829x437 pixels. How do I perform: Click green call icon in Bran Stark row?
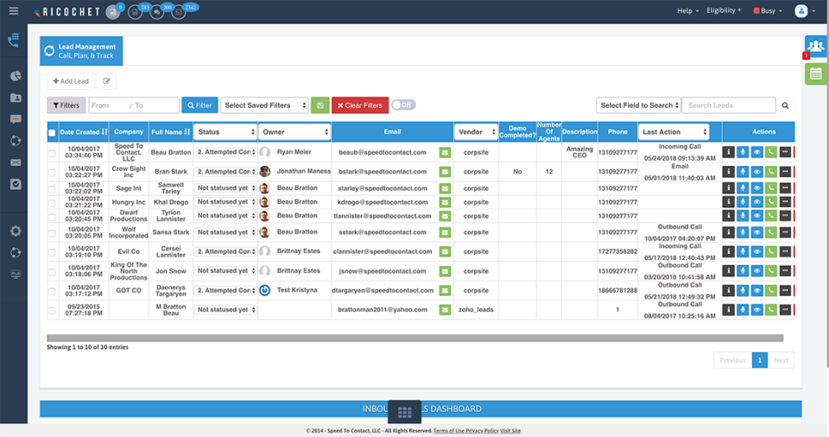coord(771,171)
